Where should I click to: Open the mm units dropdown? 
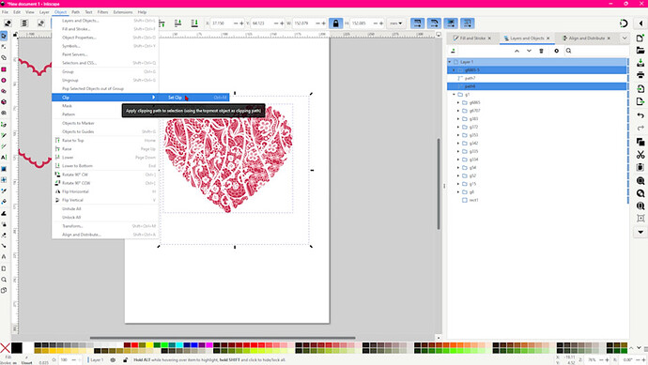(396, 23)
